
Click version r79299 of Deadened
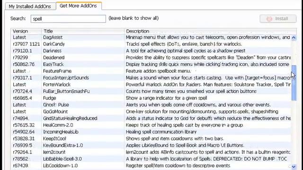point(20,58)
